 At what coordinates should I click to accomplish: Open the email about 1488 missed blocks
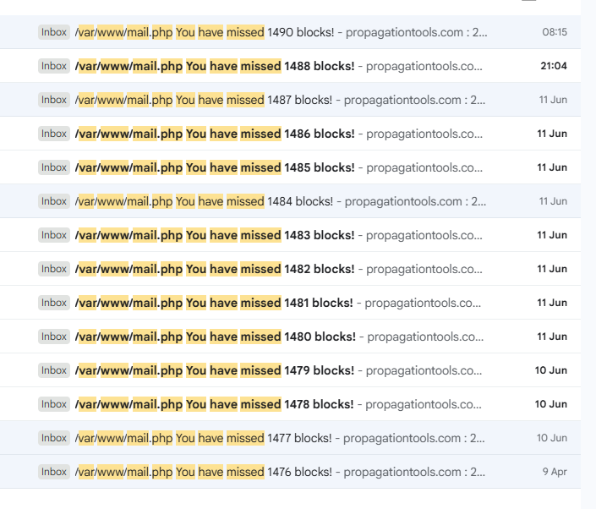[290, 66]
